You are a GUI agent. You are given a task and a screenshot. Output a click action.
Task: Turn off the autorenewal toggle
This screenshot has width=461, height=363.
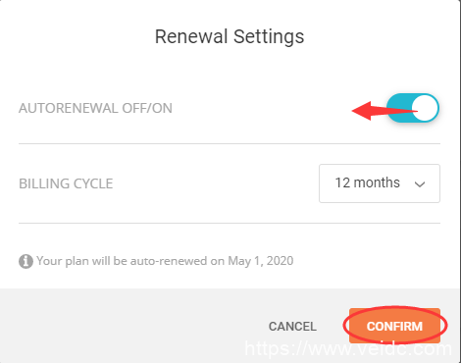[413, 108]
